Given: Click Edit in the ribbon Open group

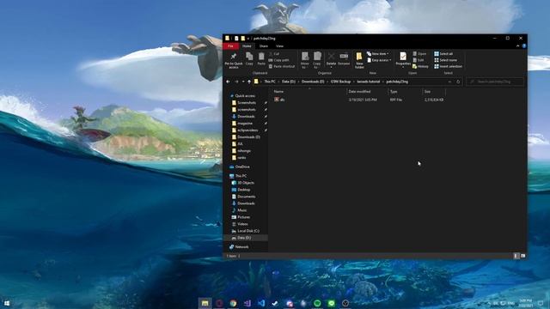Looking at the screenshot, I should pos(419,60).
